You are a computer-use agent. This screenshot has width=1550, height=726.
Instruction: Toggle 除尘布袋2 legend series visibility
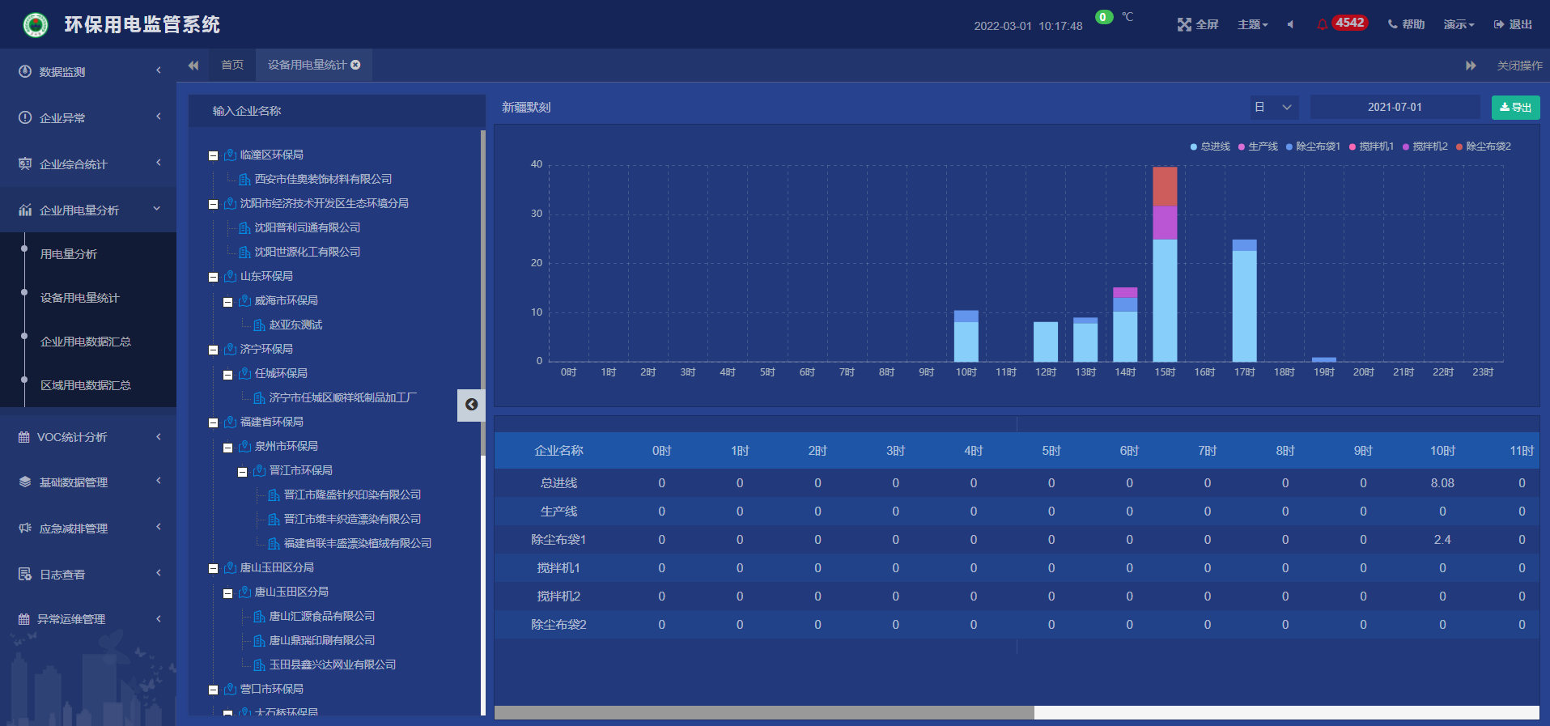coord(1483,146)
